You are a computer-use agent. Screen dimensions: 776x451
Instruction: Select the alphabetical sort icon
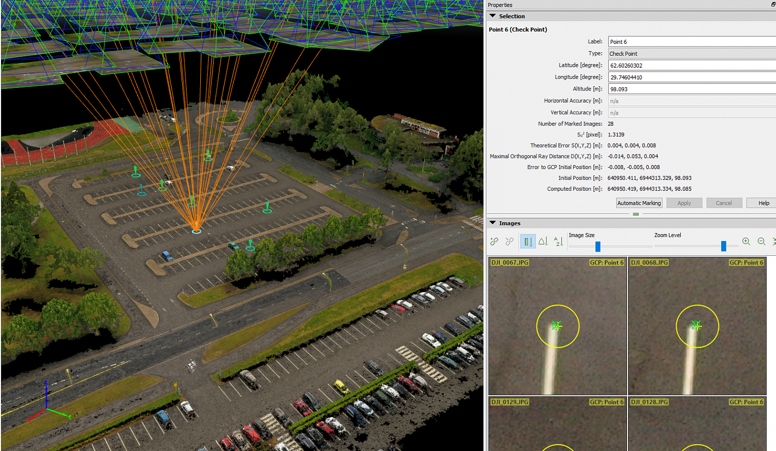click(x=558, y=241)
